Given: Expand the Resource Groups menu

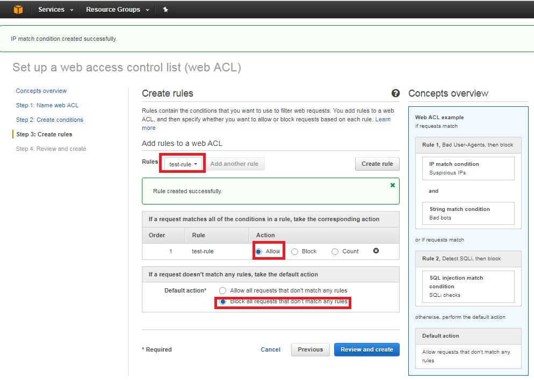Looking at the screenshot, I should tap(118, 10).
